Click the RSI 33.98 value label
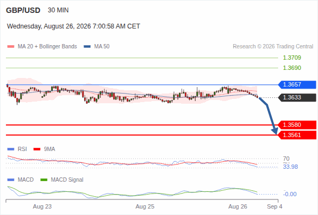318x215 pixels. click(291, 167)
